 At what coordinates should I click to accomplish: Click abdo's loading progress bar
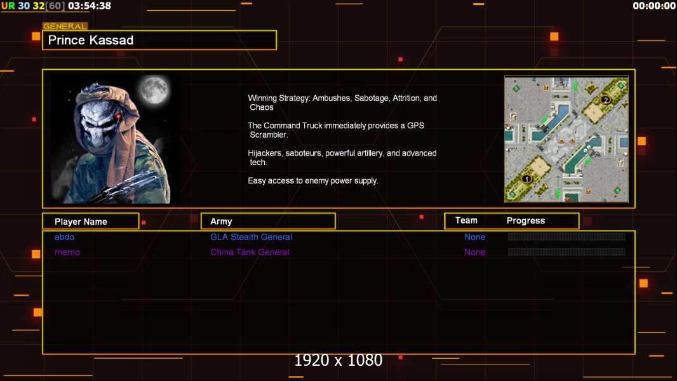click(566, 236)
